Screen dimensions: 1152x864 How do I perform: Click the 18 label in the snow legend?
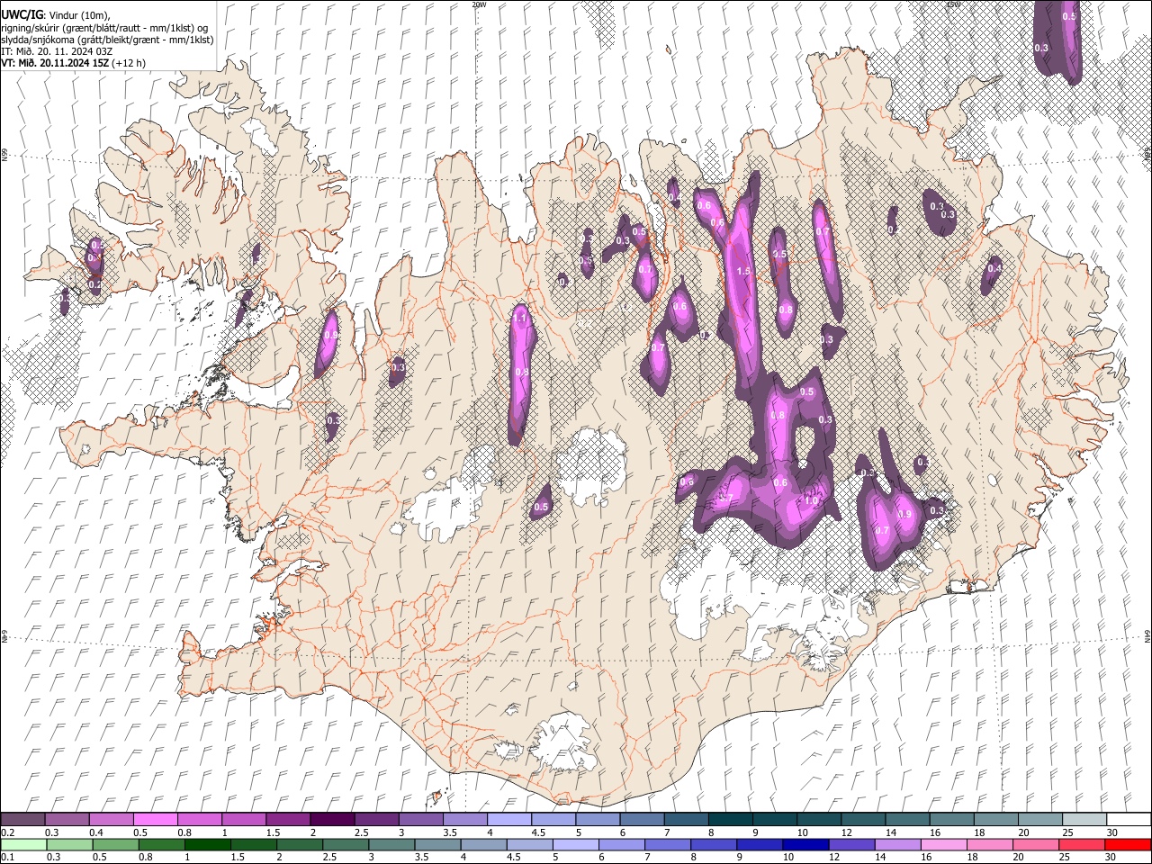(979, 832)
